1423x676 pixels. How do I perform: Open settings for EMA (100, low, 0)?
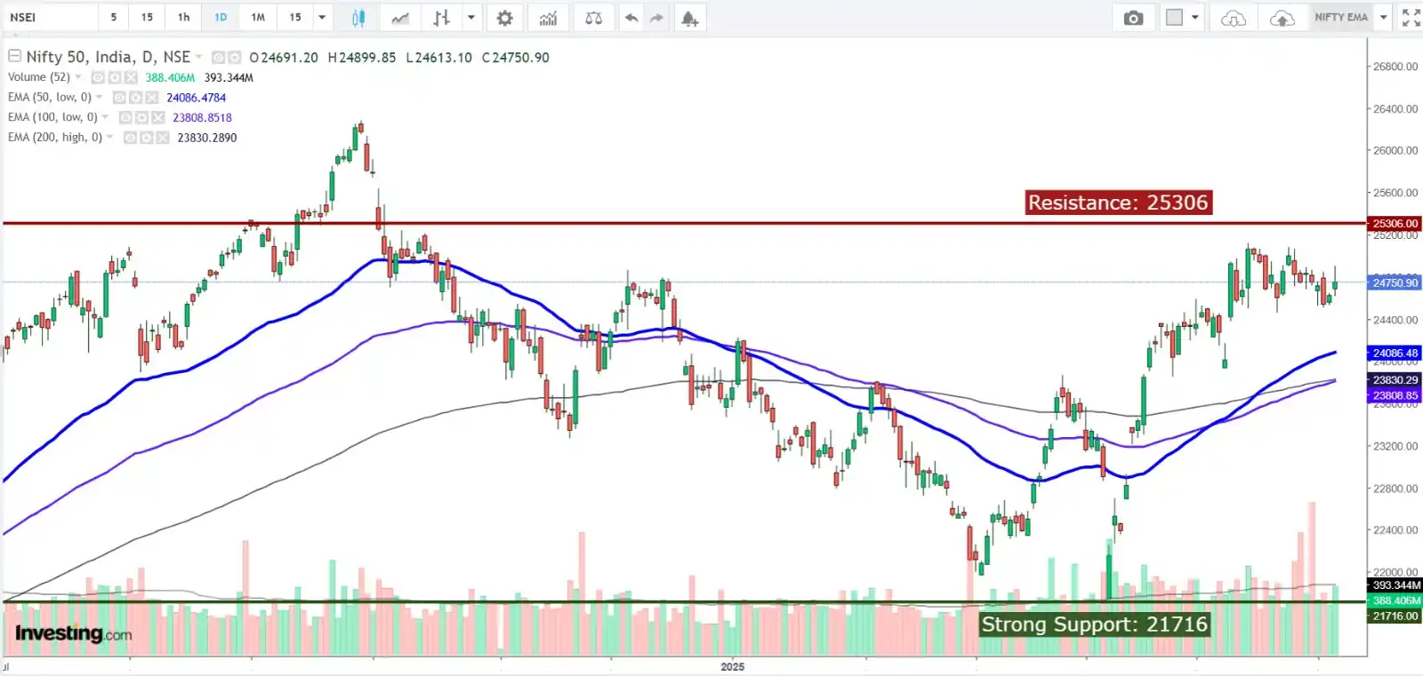(141, 117)
